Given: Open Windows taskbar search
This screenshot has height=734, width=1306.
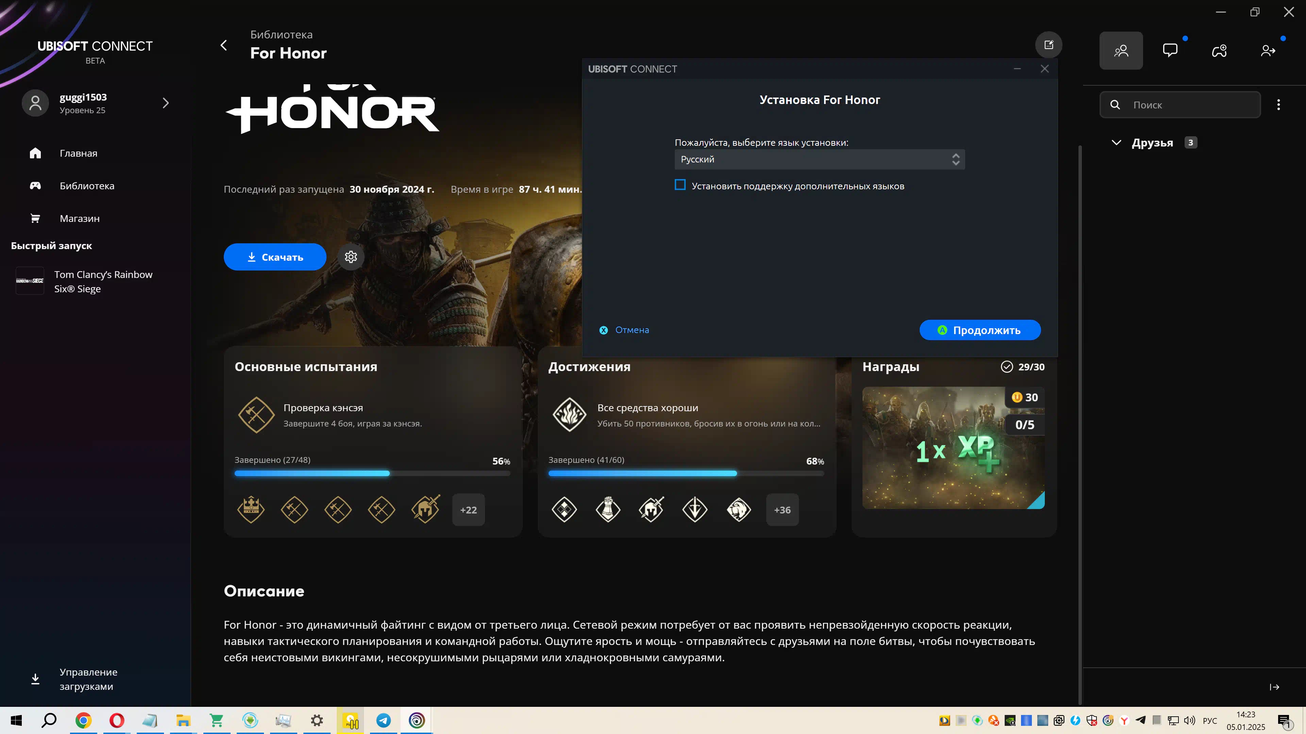Looking at the screenshot, I should tap(49, 720).
